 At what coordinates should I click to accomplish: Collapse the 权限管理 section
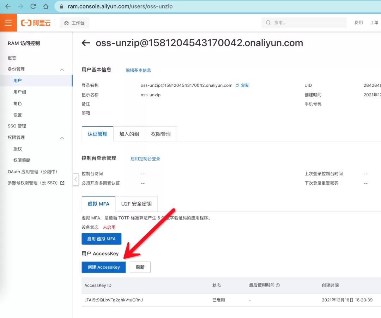click(62, 137)
